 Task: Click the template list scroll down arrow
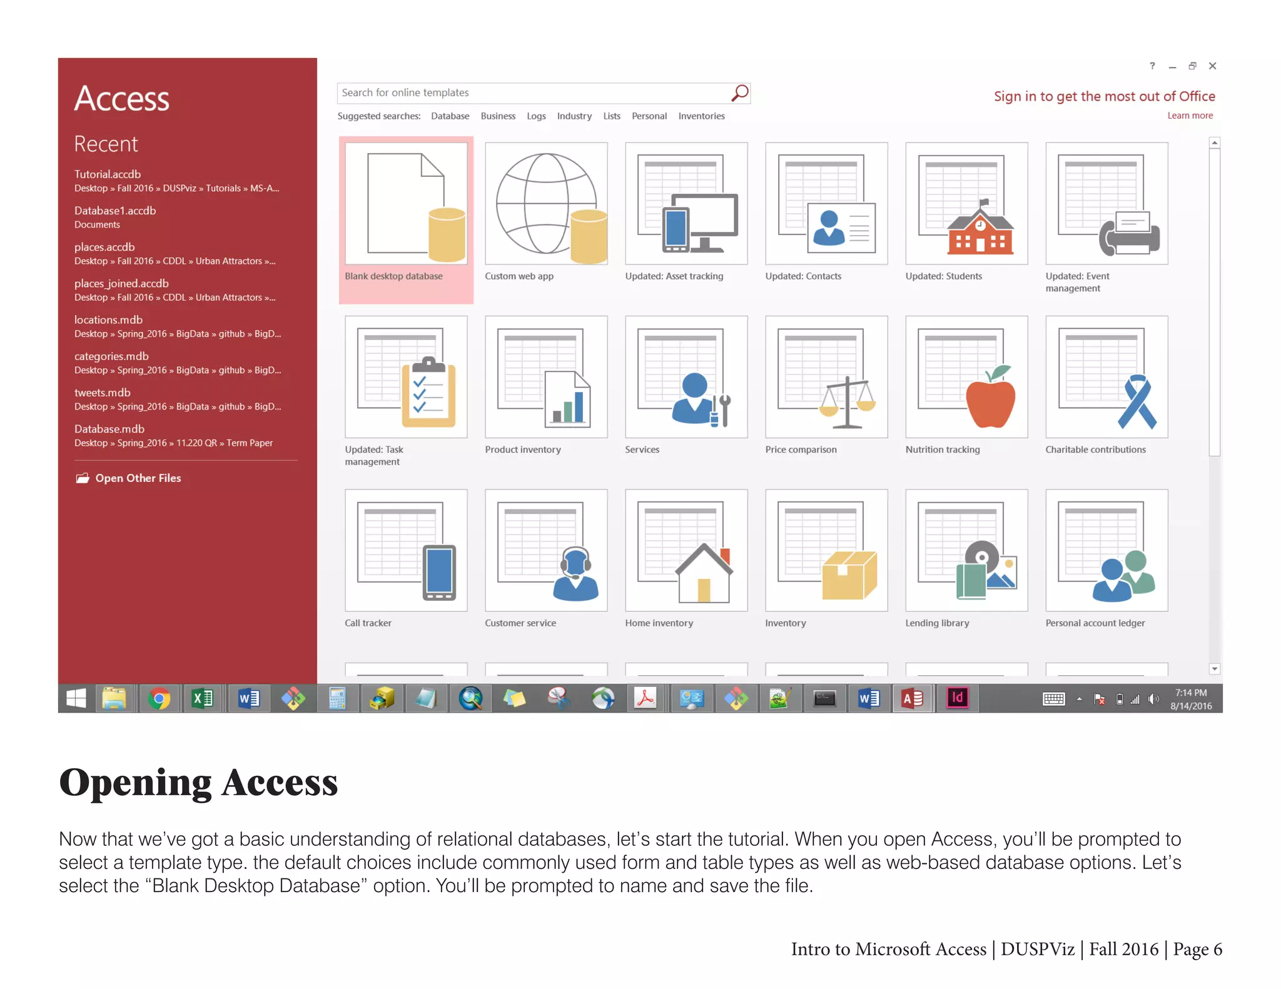pyautogui.click(x=1215, y=669)
